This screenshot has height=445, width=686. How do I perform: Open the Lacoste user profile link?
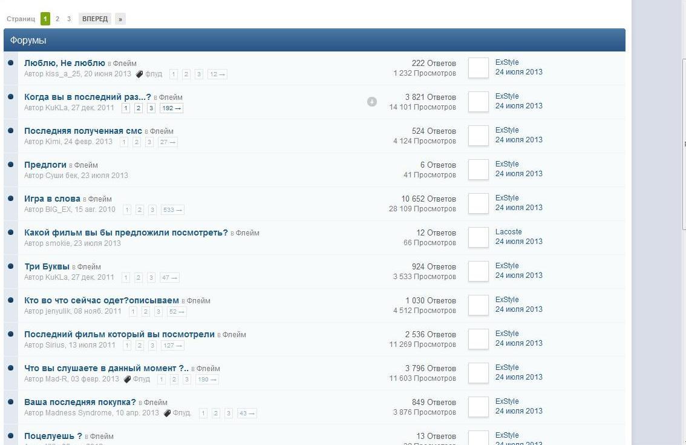pyautogui.click(x=508, y=232)
